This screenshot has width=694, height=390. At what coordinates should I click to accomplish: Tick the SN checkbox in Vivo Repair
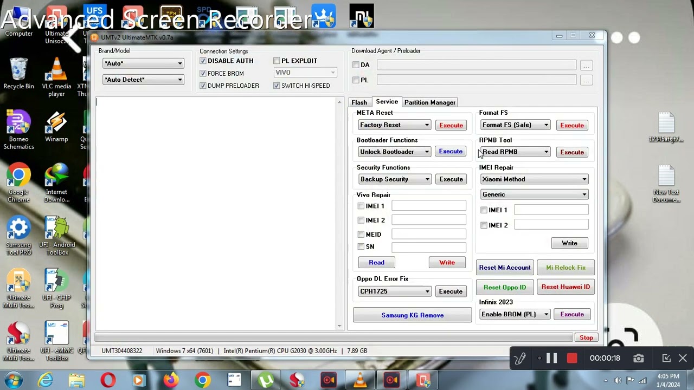(x=361, y=247)
